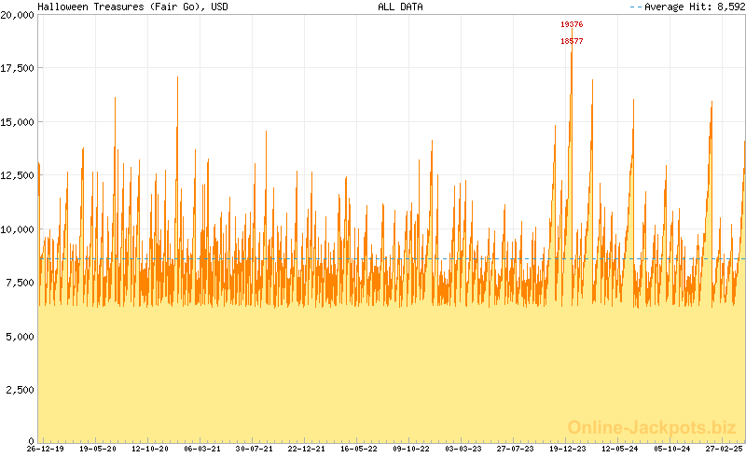Click the 7,500 y-axis label
Image resolution: width=746 pixels, height=457 pixels.
(21, 283)
